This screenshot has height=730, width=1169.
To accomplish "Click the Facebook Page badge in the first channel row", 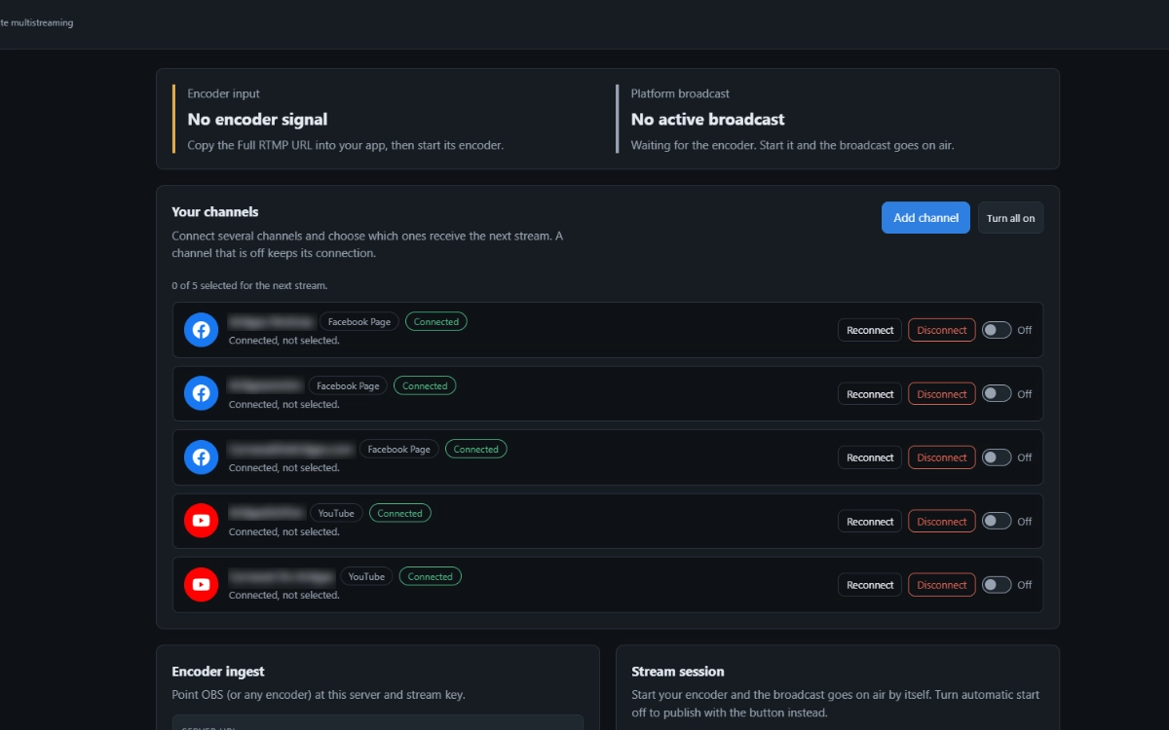I will click(x=359, y=321).
